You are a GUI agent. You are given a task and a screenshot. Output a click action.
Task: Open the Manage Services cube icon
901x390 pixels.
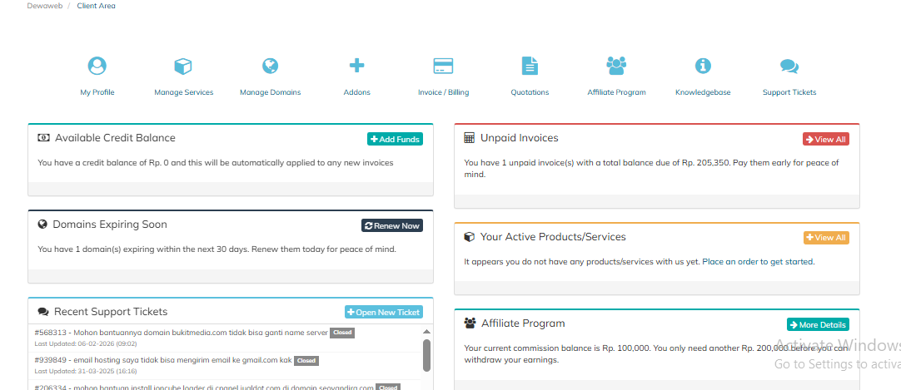tap(183, 66)
